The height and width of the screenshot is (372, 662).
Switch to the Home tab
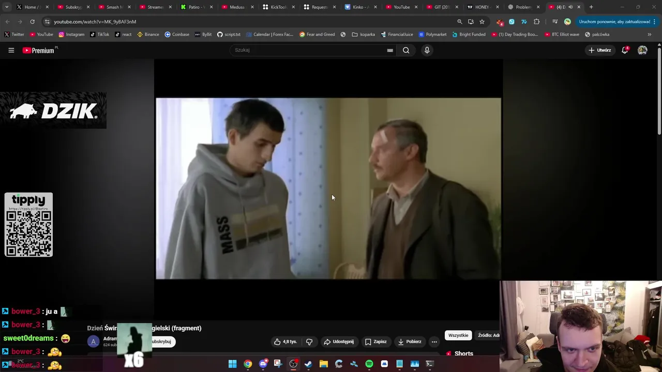click(31, 7)
